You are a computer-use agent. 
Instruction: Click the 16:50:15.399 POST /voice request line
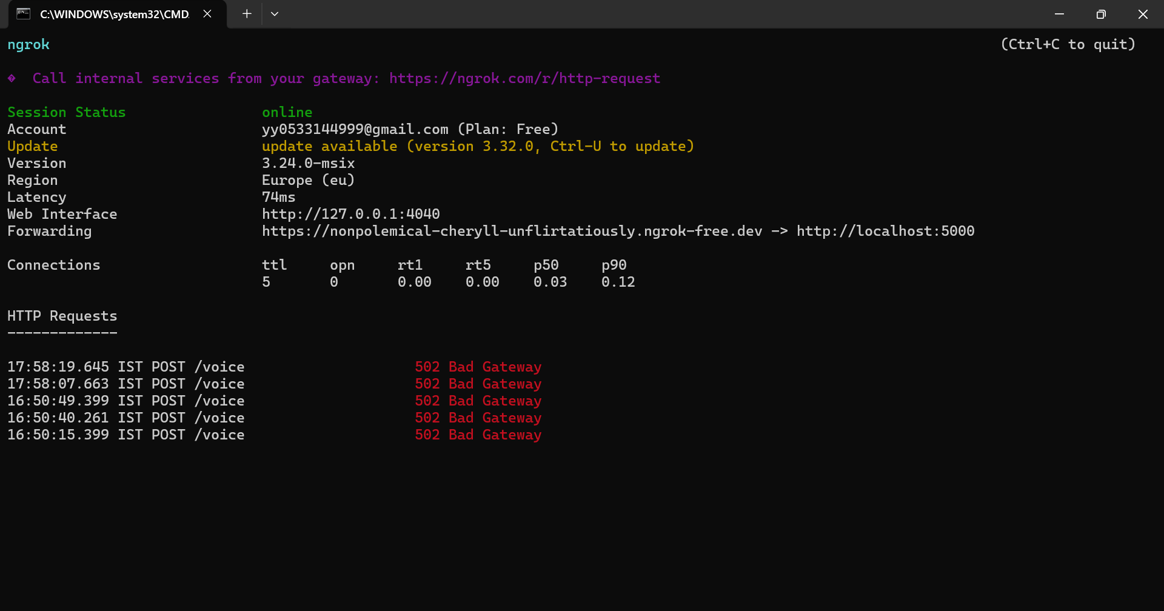point(126,435)
